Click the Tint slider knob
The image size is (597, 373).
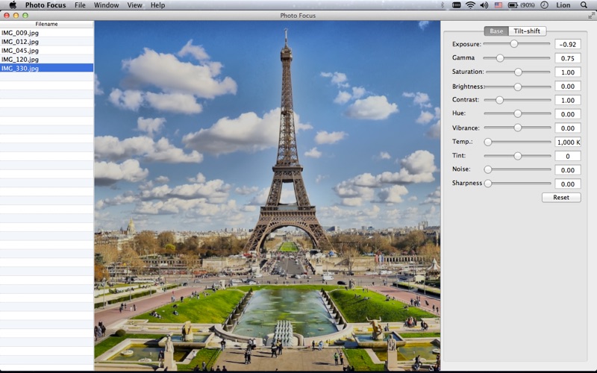517,156
